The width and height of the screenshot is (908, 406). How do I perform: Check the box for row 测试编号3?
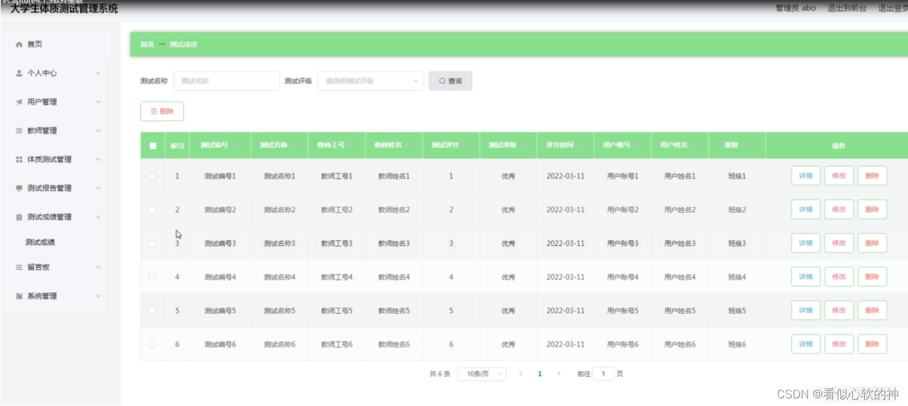pos(152,243)
